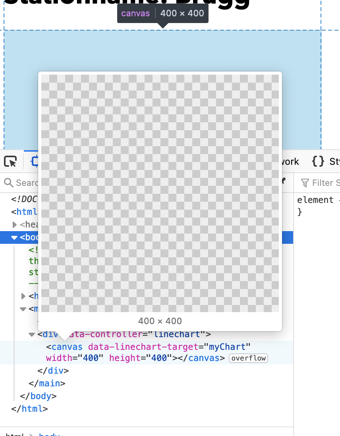
Task: Click the overflow badge on canvas
Action: 249,358
